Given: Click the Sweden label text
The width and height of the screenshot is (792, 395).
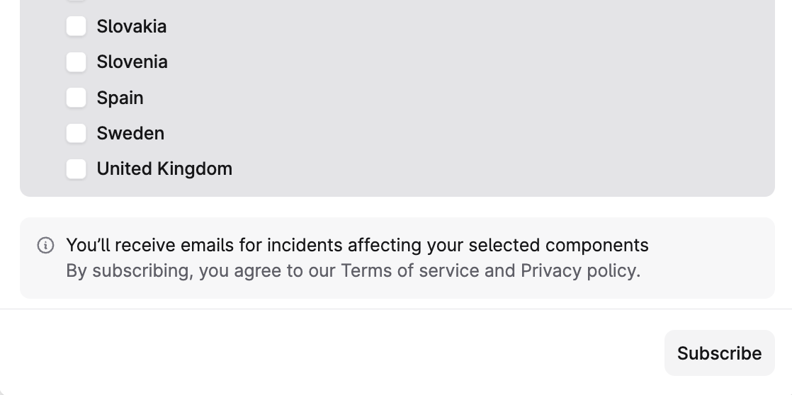Looking at the screenshot, I should (x=130, y=133).
